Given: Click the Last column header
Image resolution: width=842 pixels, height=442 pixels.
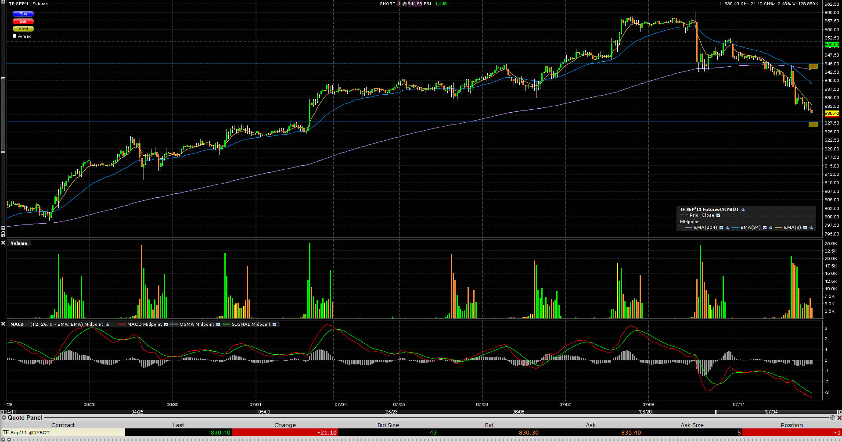Looking at the screenshot, I should pyautogui.click(x=178, y=425).
